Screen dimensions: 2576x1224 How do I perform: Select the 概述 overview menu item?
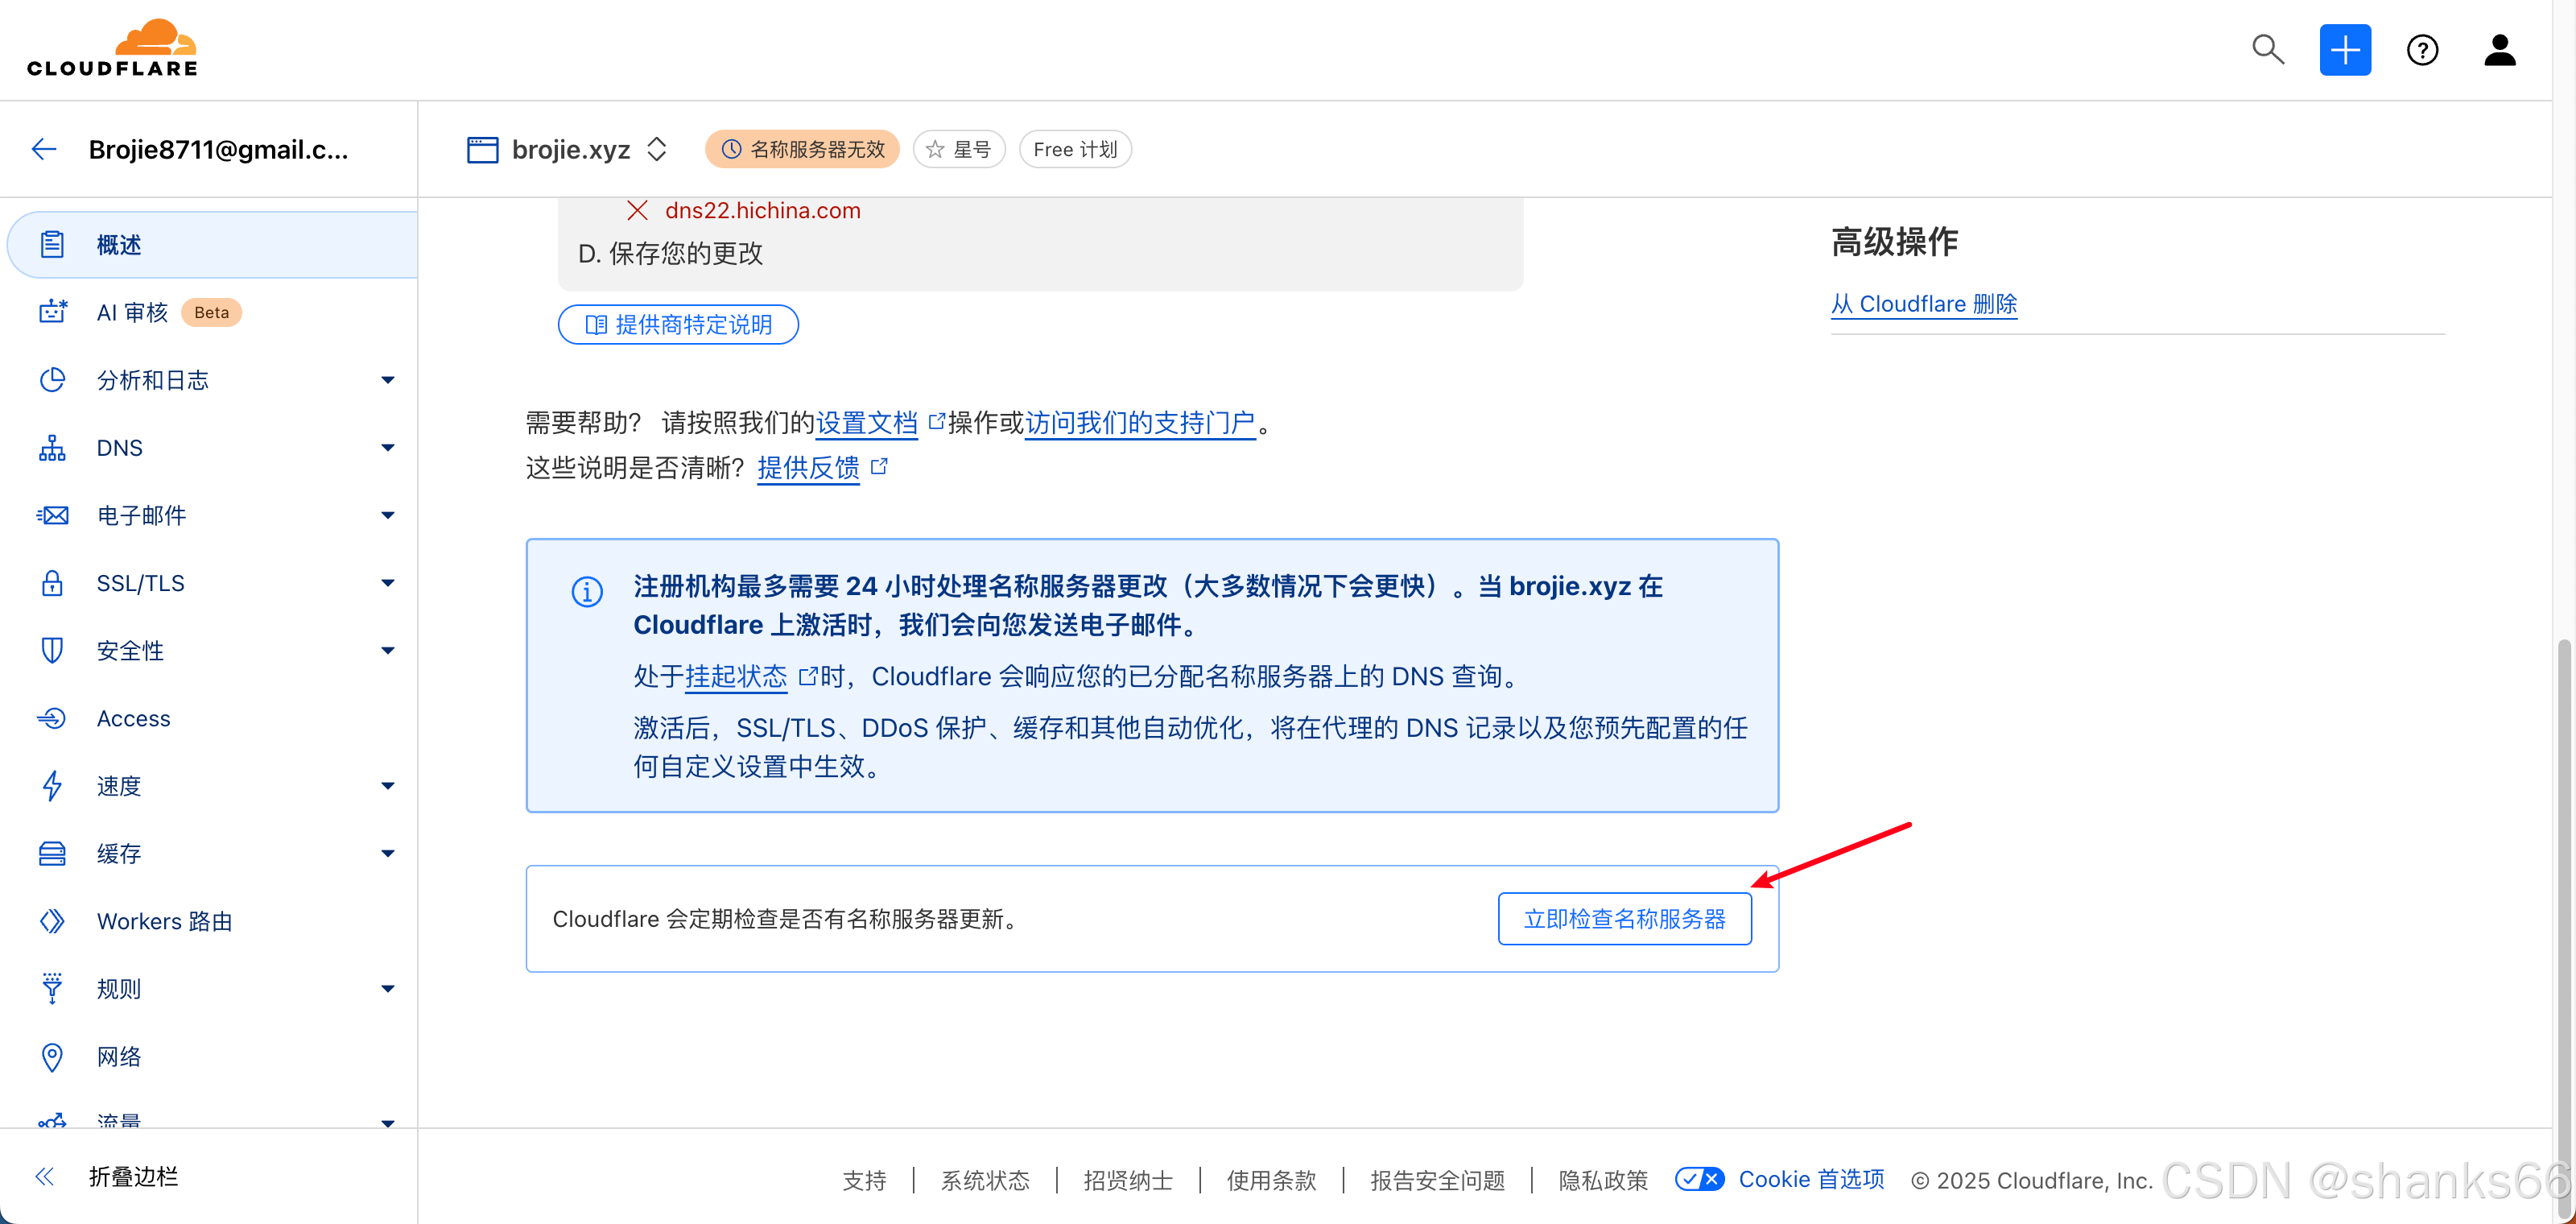pos(118,244)
